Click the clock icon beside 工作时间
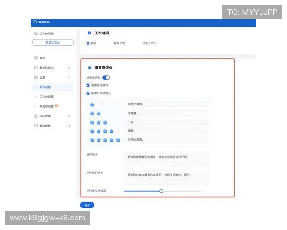The image size is (287, 230). [x=89, y=33]
